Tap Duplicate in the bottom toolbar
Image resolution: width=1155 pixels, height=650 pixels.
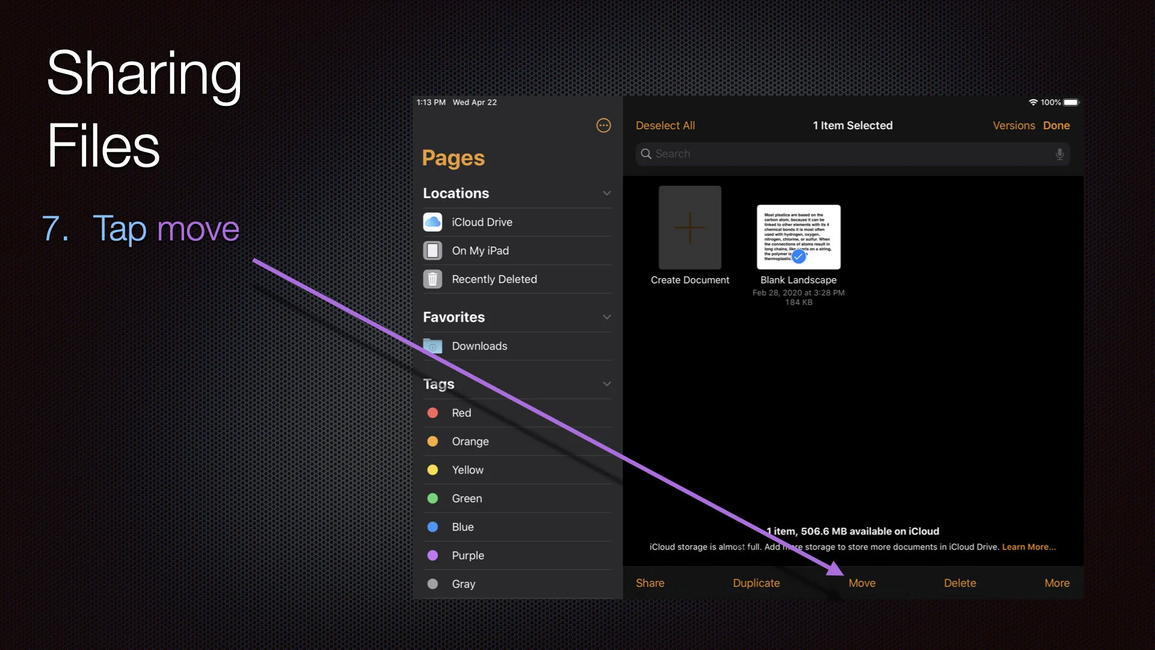[756, 583]
